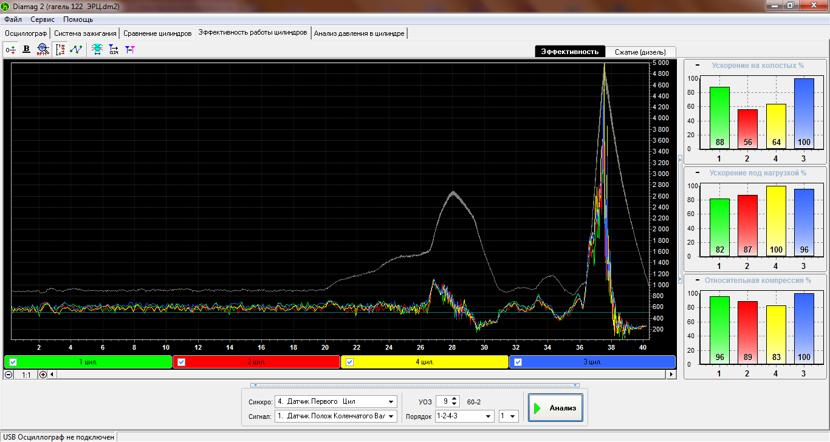Click the 60-2 label next to УОЗ

click(x=474, y=401)
